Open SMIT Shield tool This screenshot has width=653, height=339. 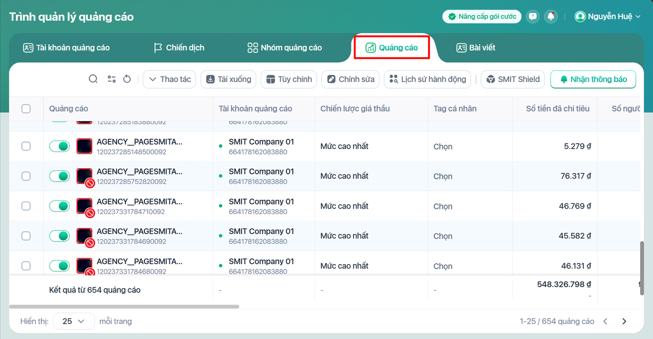click(x=513, y=80)
